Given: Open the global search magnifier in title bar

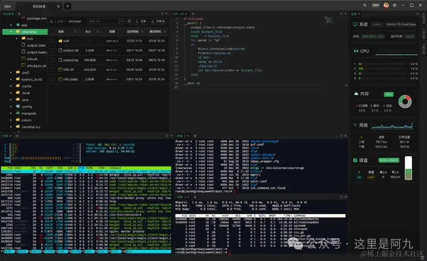Looking at the screenshot, I should (x=365, y=5).
